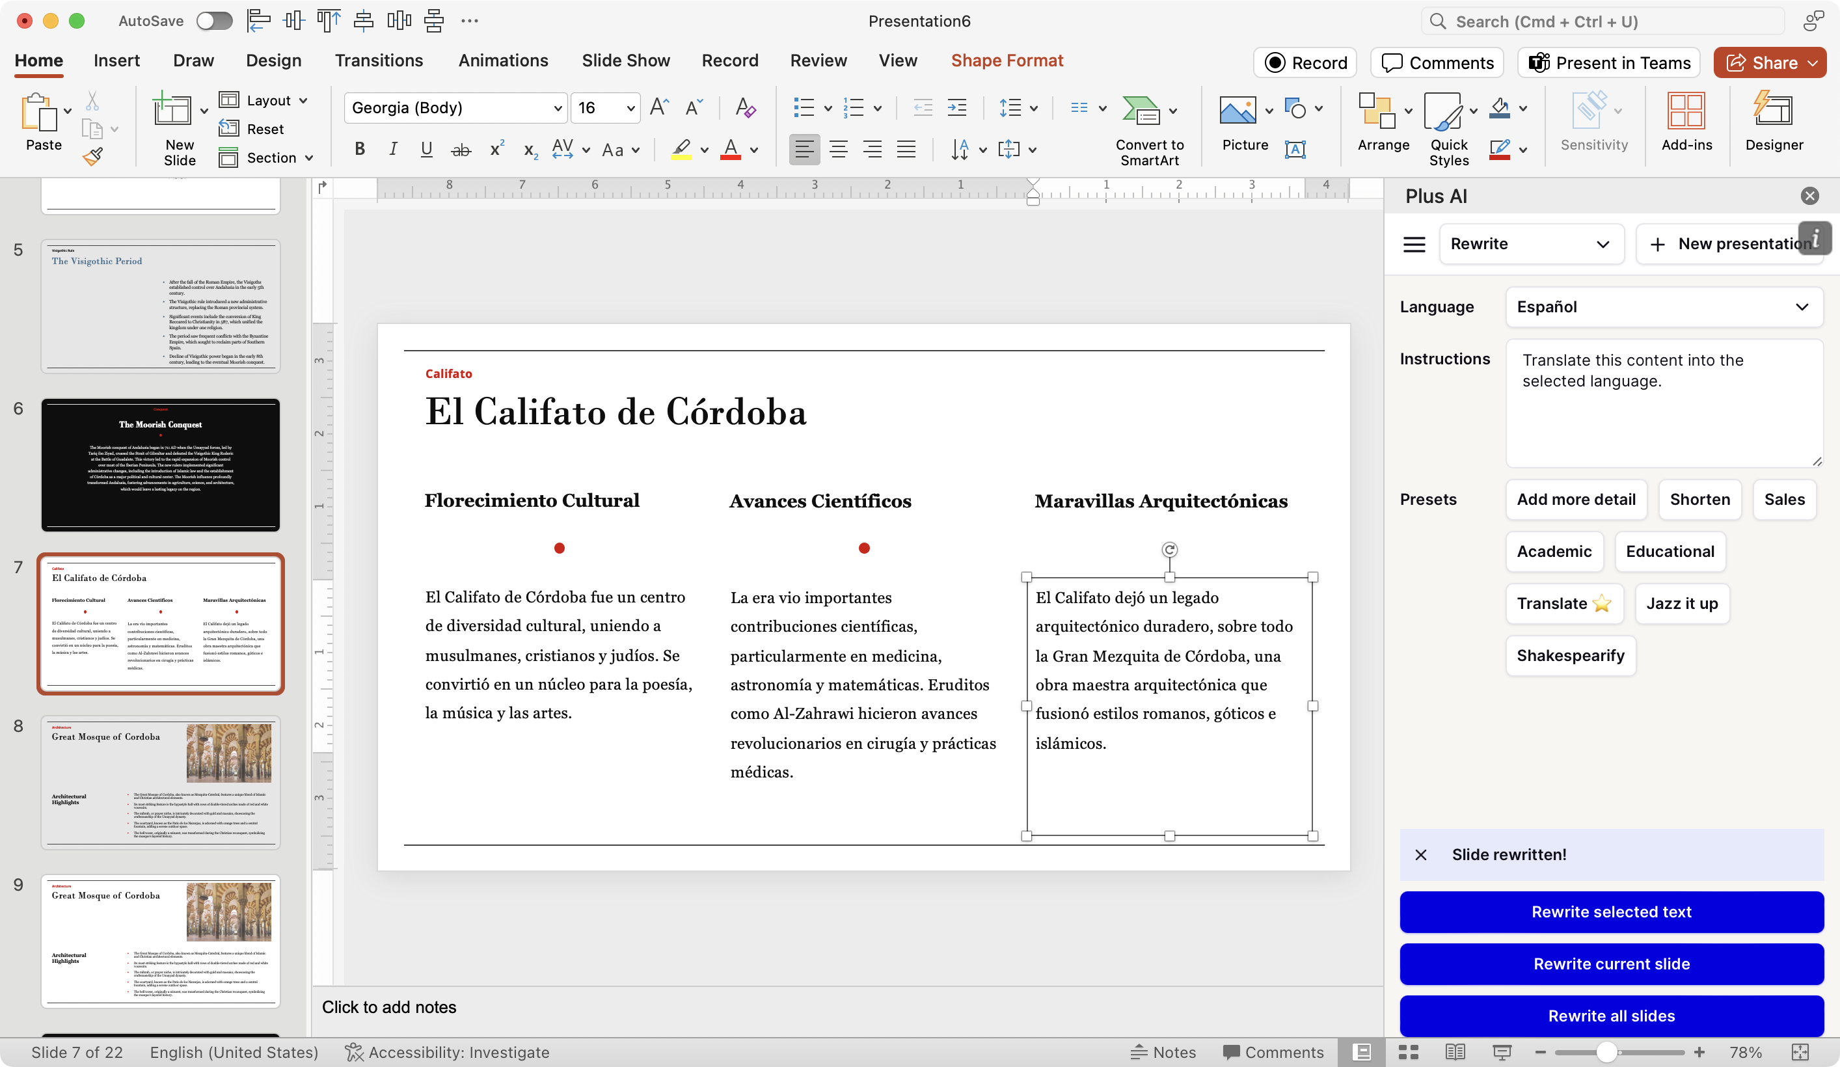Screen dimensions: 1840x1067
Task: Open the Language Español dropdown
Action: point(1663,306)
